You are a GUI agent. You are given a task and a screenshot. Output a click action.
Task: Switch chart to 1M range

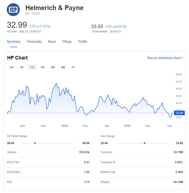click(x=42, y=67)
